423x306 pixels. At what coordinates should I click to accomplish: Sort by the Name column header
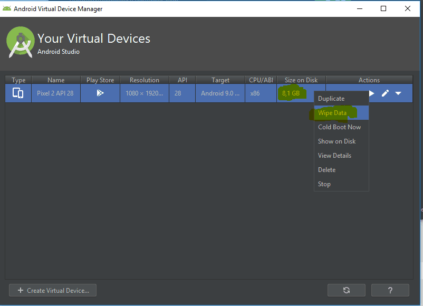(x=56, y=80)
